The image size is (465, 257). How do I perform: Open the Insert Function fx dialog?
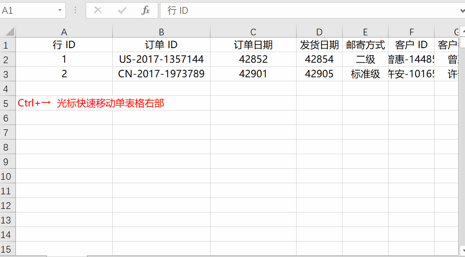tap(145, 11)
